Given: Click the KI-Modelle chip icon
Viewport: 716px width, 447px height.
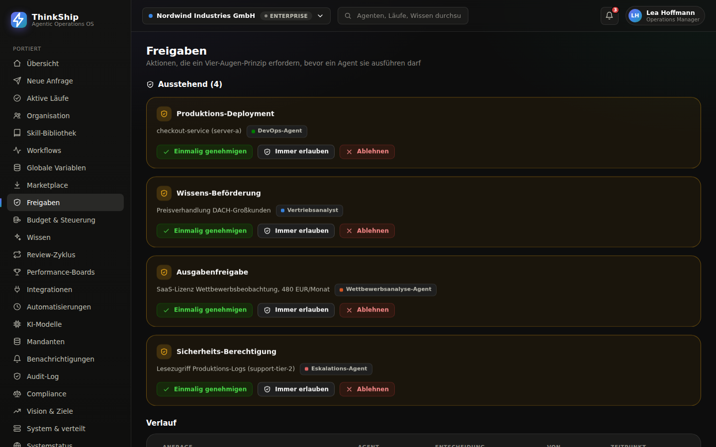Looking at the screenshot, I should (x=17, y=324).
